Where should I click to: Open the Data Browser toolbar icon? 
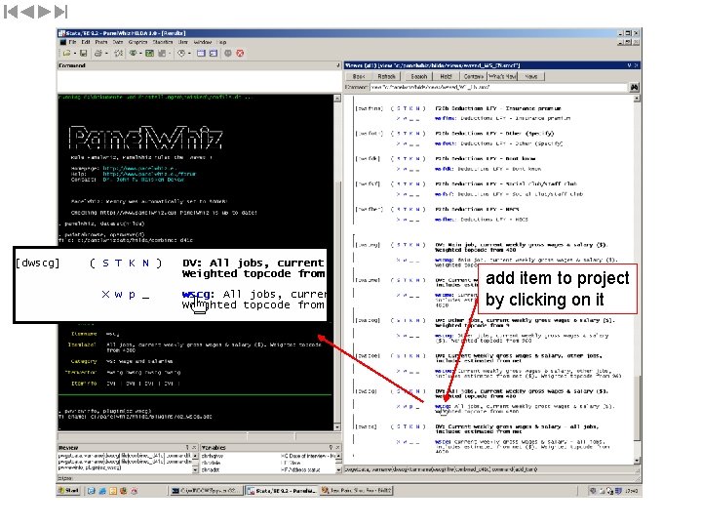214,54
